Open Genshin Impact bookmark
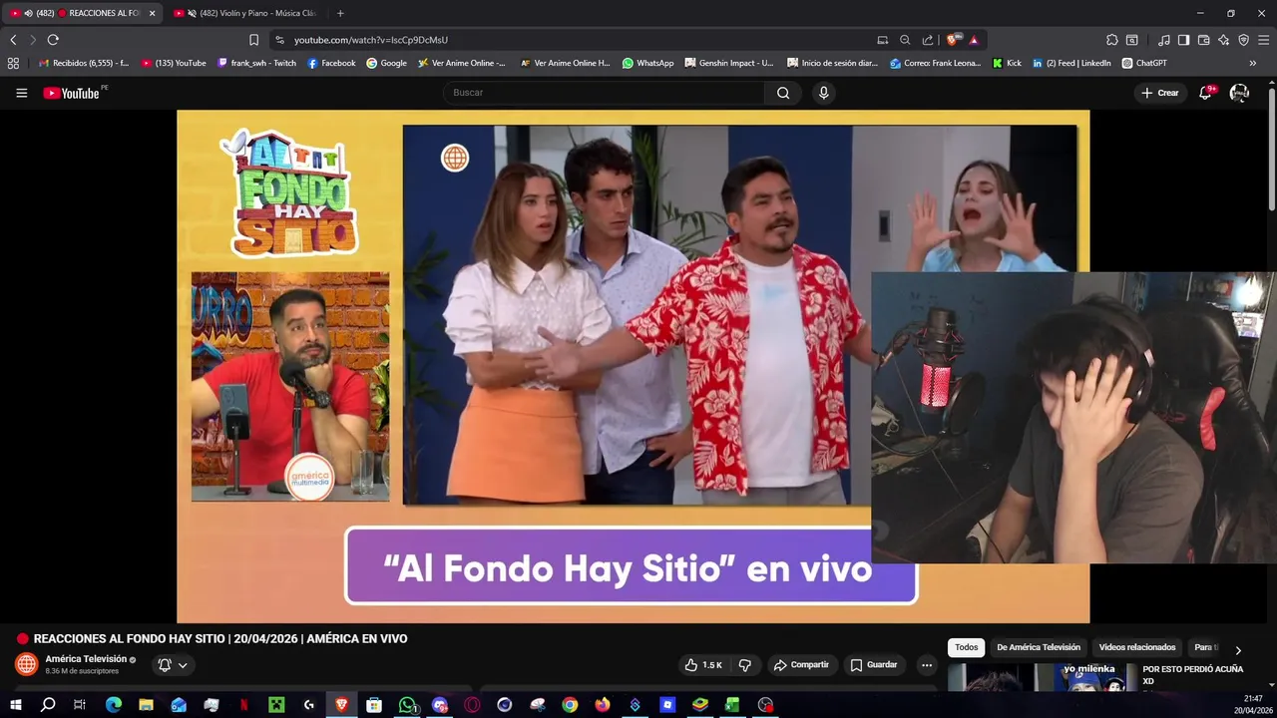The width and height of the screenshot is (1277, 718). [x=729, y=63]
